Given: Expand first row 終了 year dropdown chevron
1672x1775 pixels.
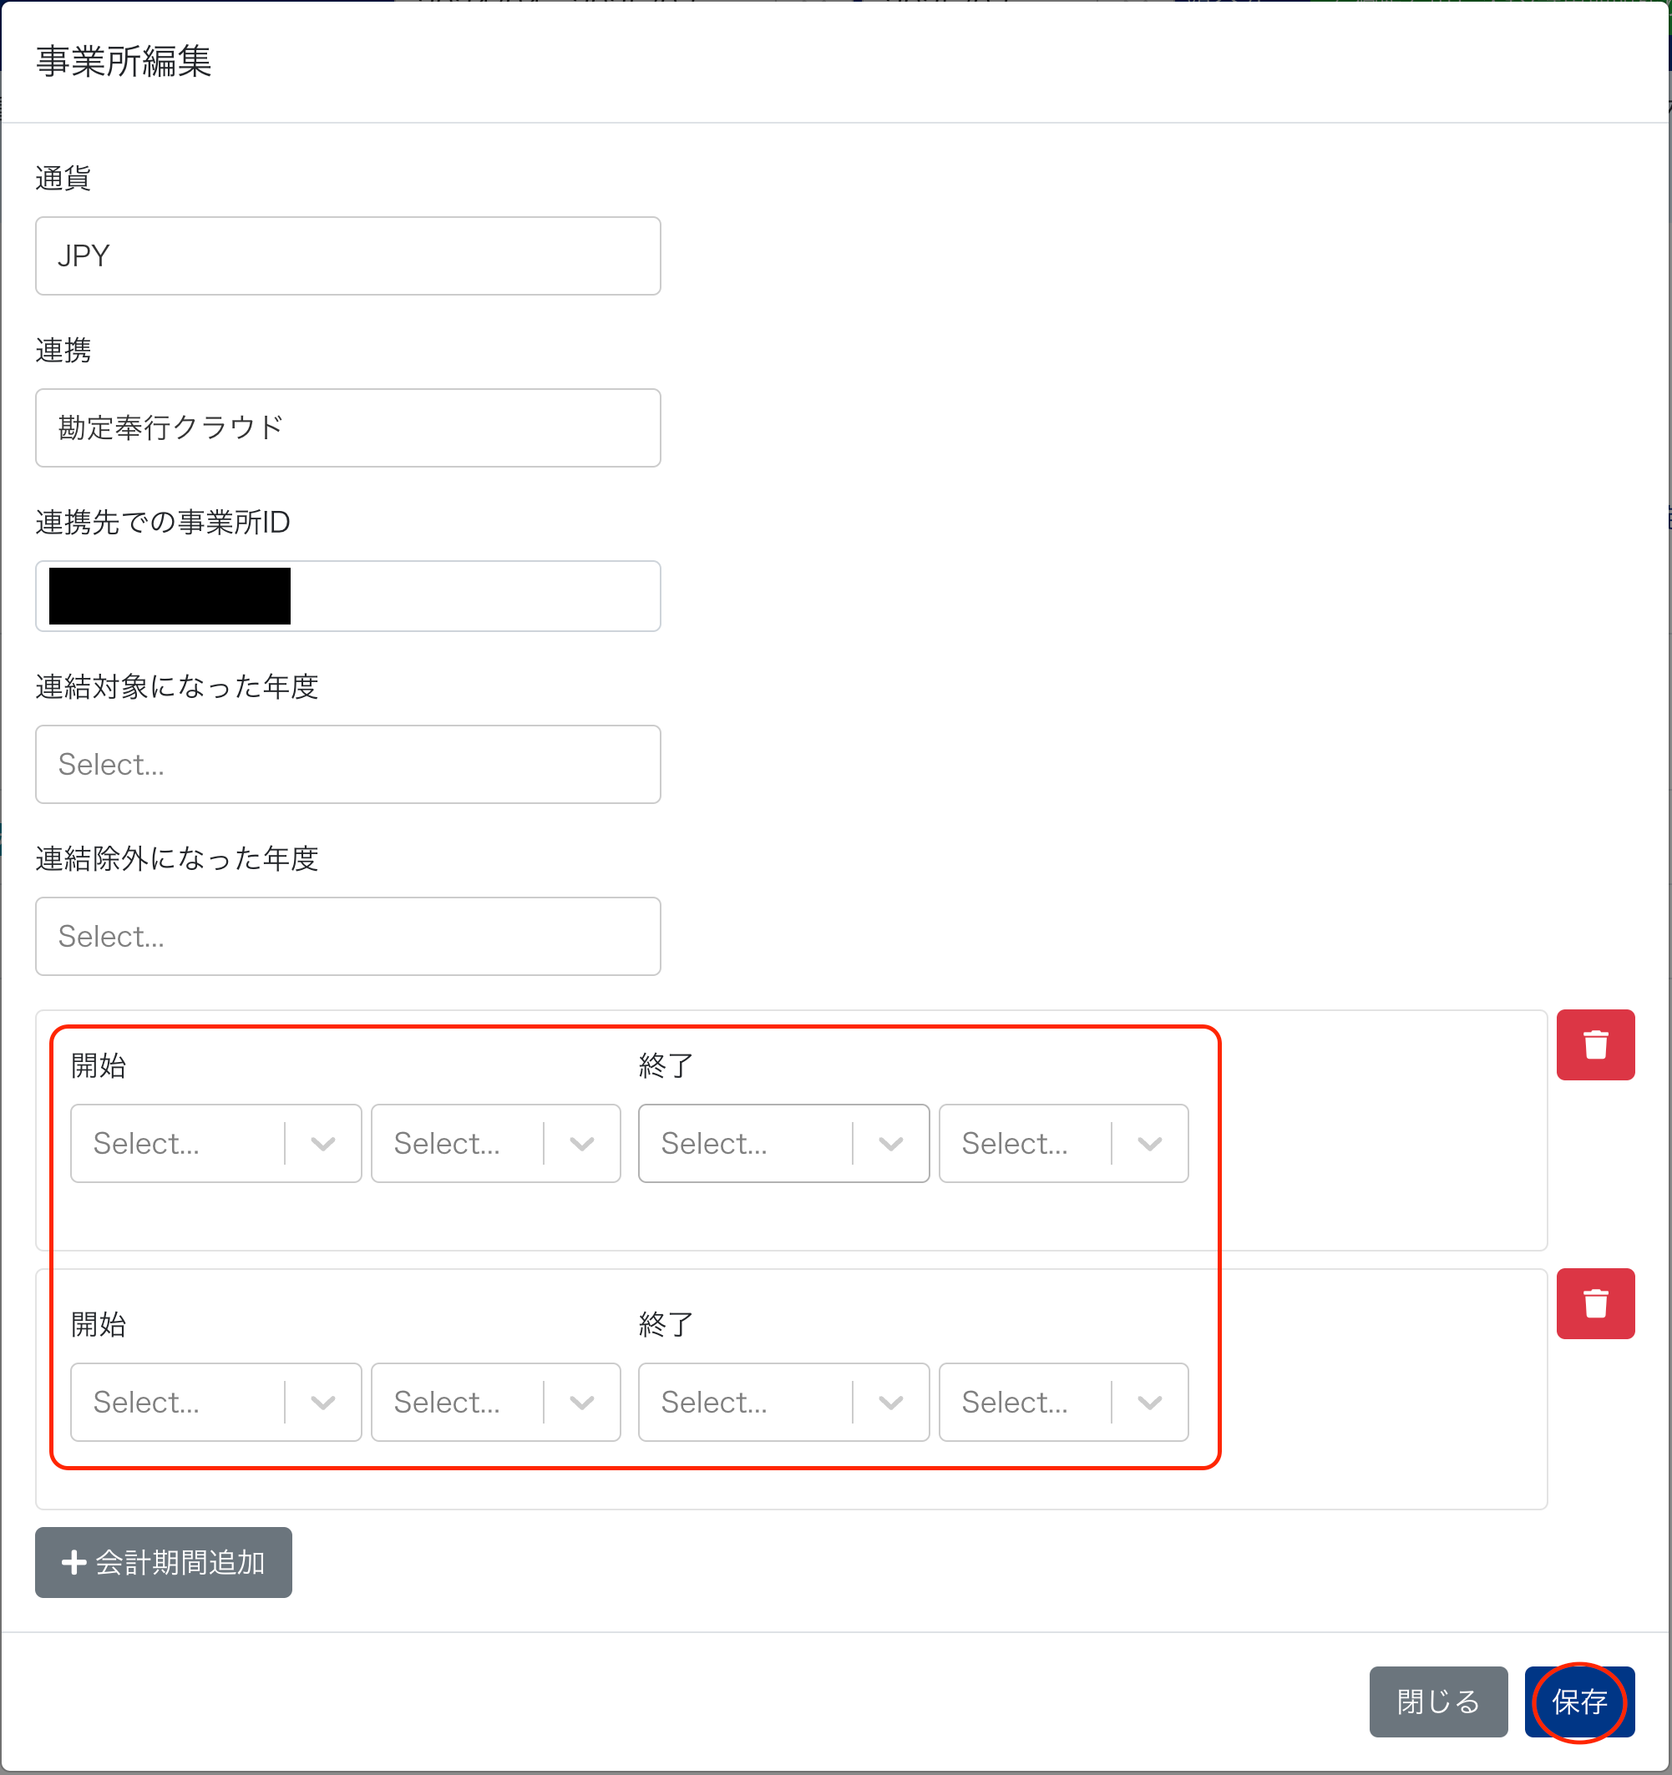Looking at the screenshot, I should [890, 1144].
